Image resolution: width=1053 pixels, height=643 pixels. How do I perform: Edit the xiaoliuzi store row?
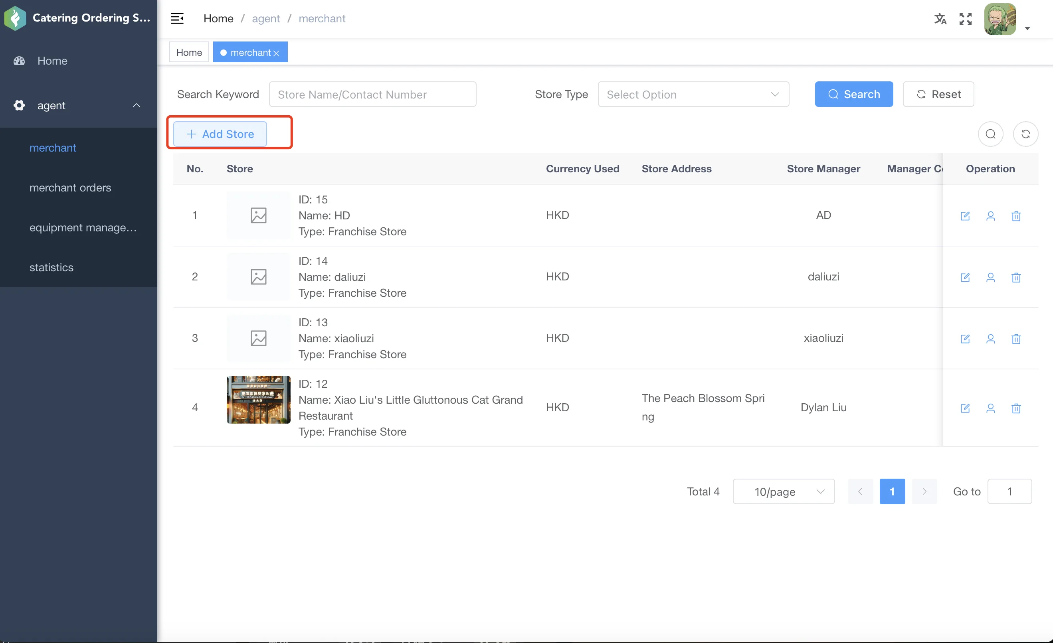965,339
